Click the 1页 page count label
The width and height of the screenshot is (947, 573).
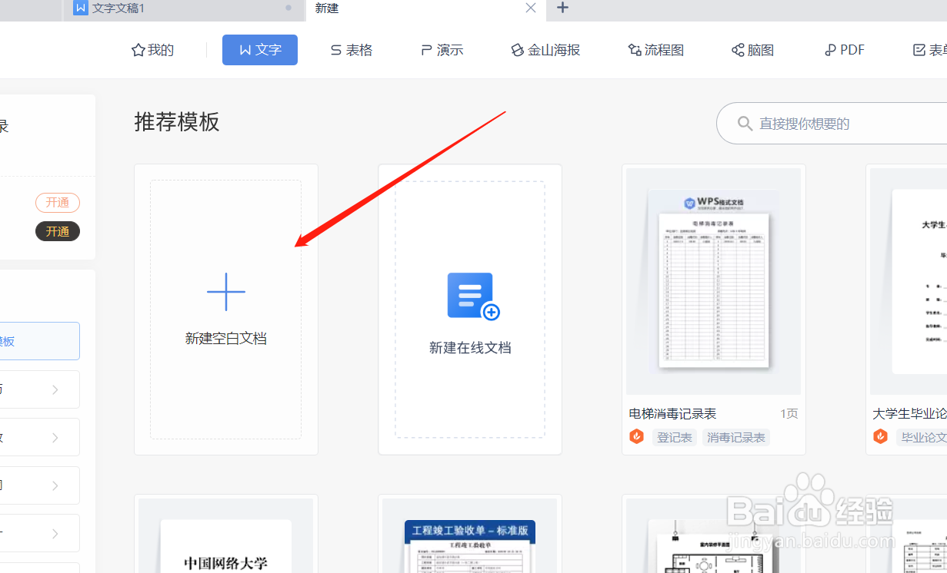[789, 413]
